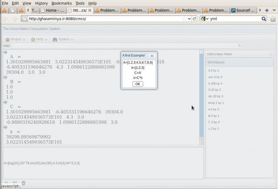Select the pinned blank page tab
Image resolution: width=278 pixels, height=189 pixels.
coord(13,10)
